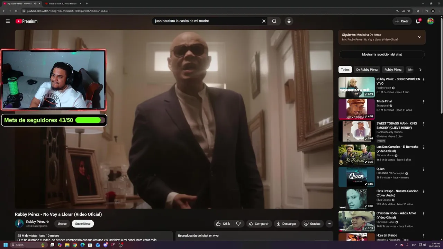This screenshot has height=249, width=443.
Task: Open the Hoja En Blanco video title
Action: 387,236
